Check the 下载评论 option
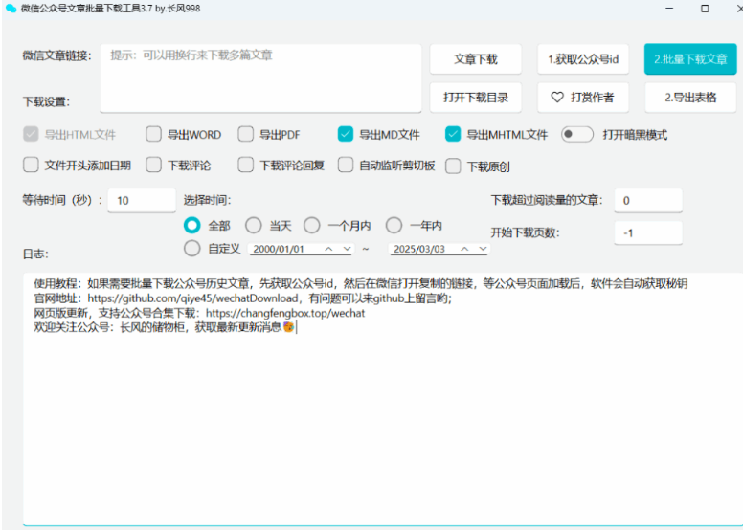This screenshot has width=743, height=530. pos(154,165)
